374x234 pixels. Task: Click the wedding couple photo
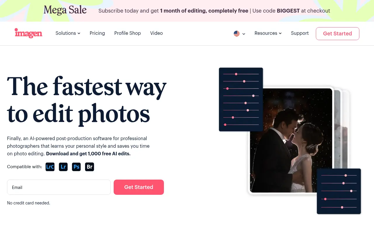pos(291,140)
